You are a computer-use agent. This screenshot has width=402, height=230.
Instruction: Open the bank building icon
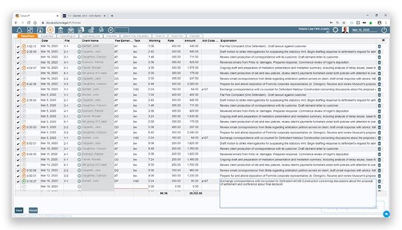coord(60,30)
